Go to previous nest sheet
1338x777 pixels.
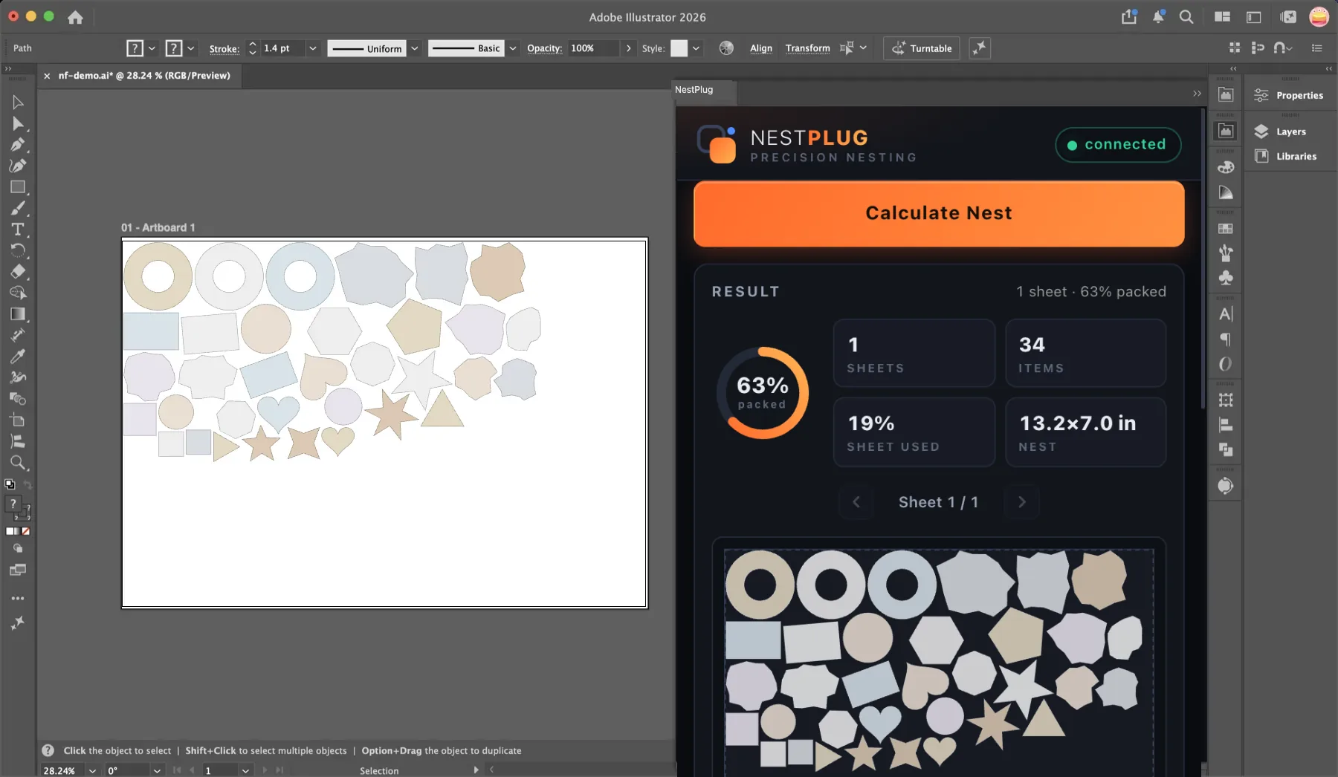click(856, 502)
